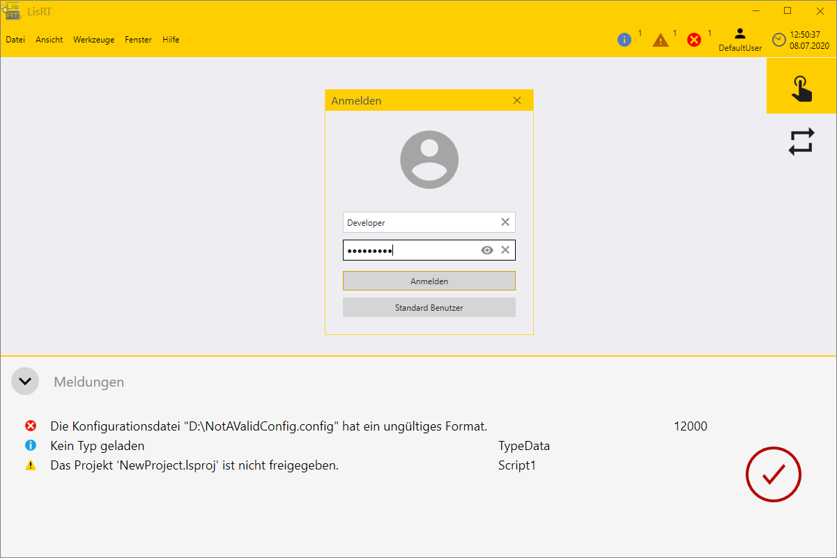
Task: Select the invalid configuration file error message
Action: (x=268, y=426)
